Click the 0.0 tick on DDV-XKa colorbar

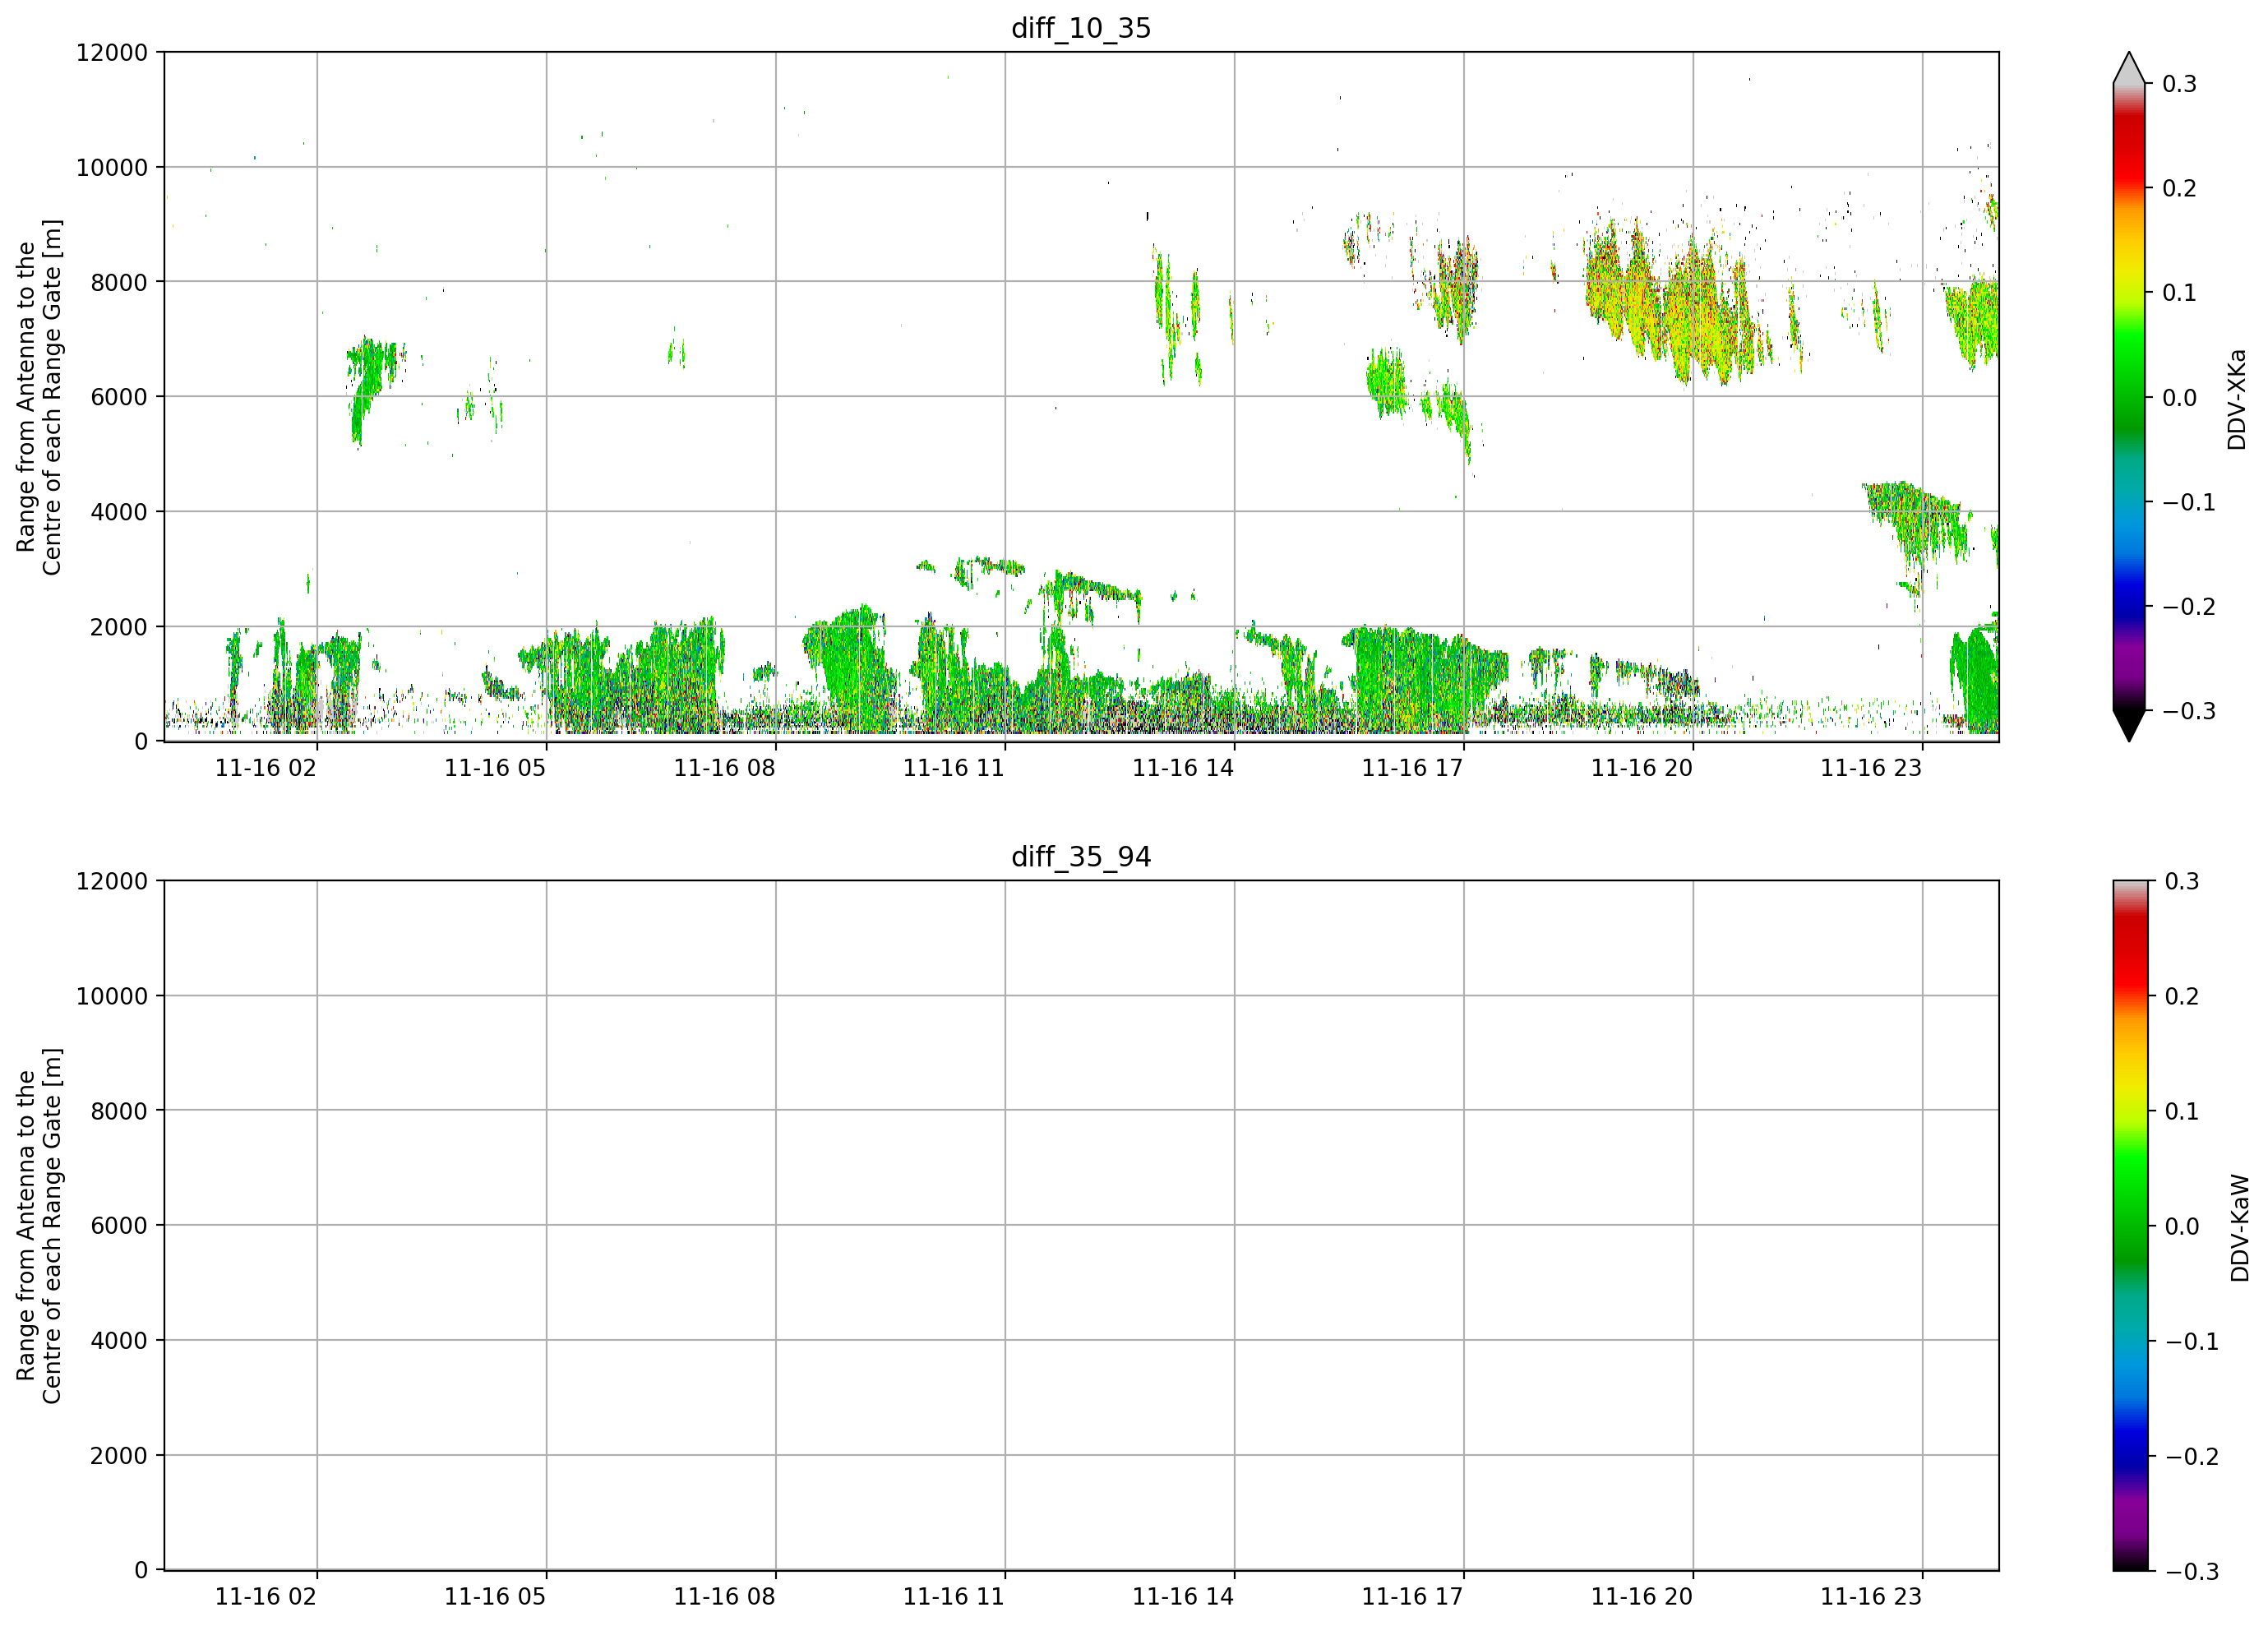tap(2180, 398)
